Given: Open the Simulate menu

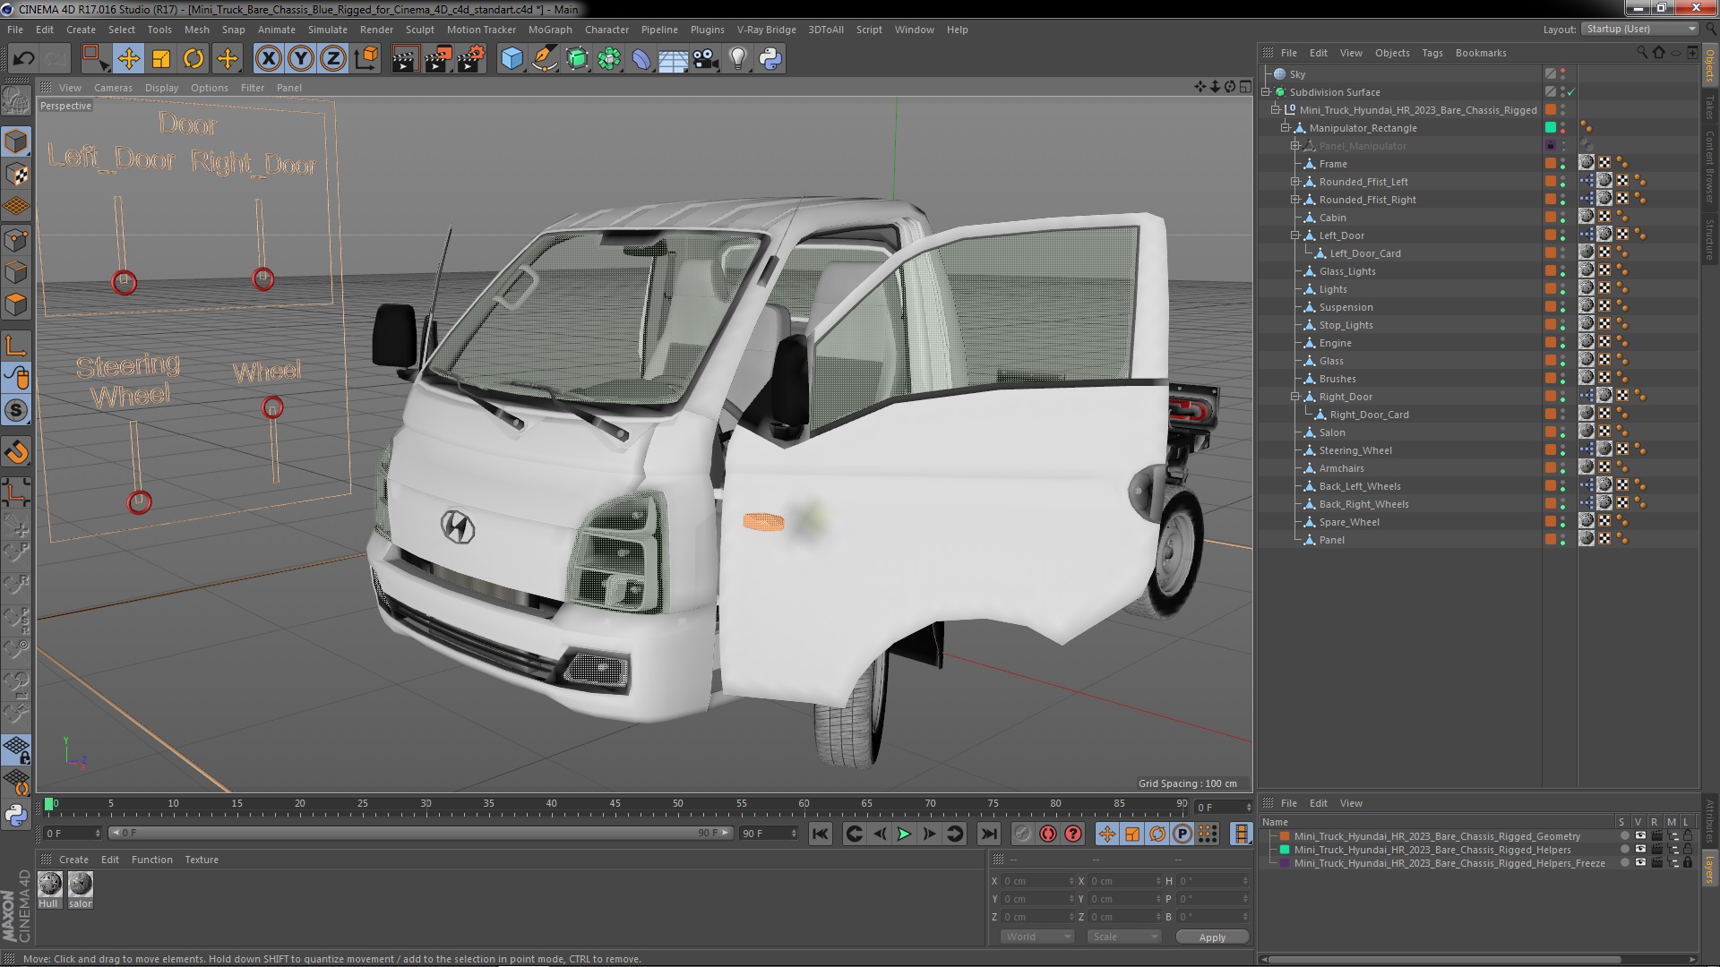Looking at the screenshot, I should pos(327,30).
